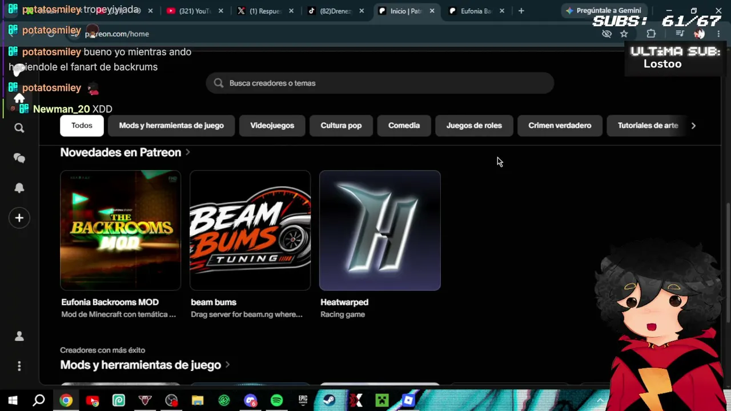Open the Windows Start menu
Viewport: 731px width, 411px height.
[x=13, y=401]
